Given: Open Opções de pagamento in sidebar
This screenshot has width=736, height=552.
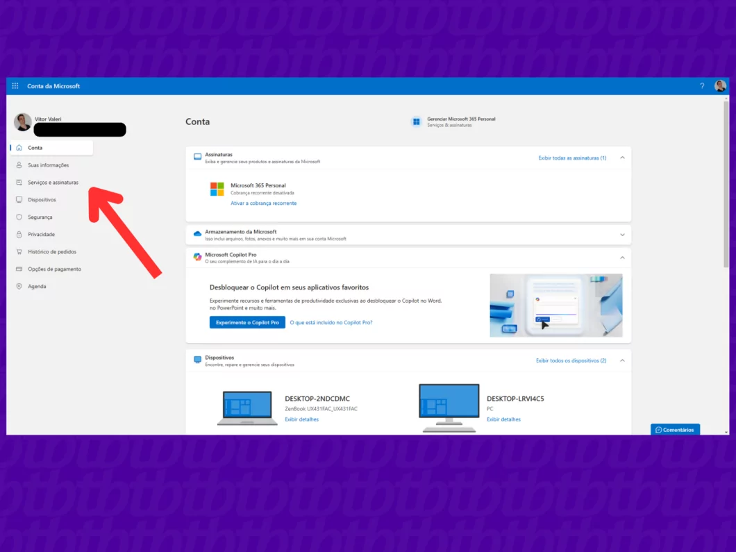Looking at the screenshot, I should click(54, 269).
